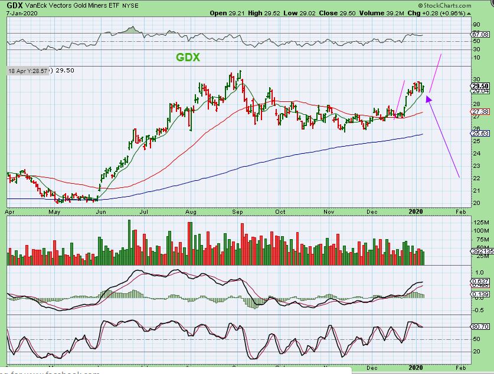Click the stochastic value label 80.70
The image size is (494, 374).
(480, 326)
